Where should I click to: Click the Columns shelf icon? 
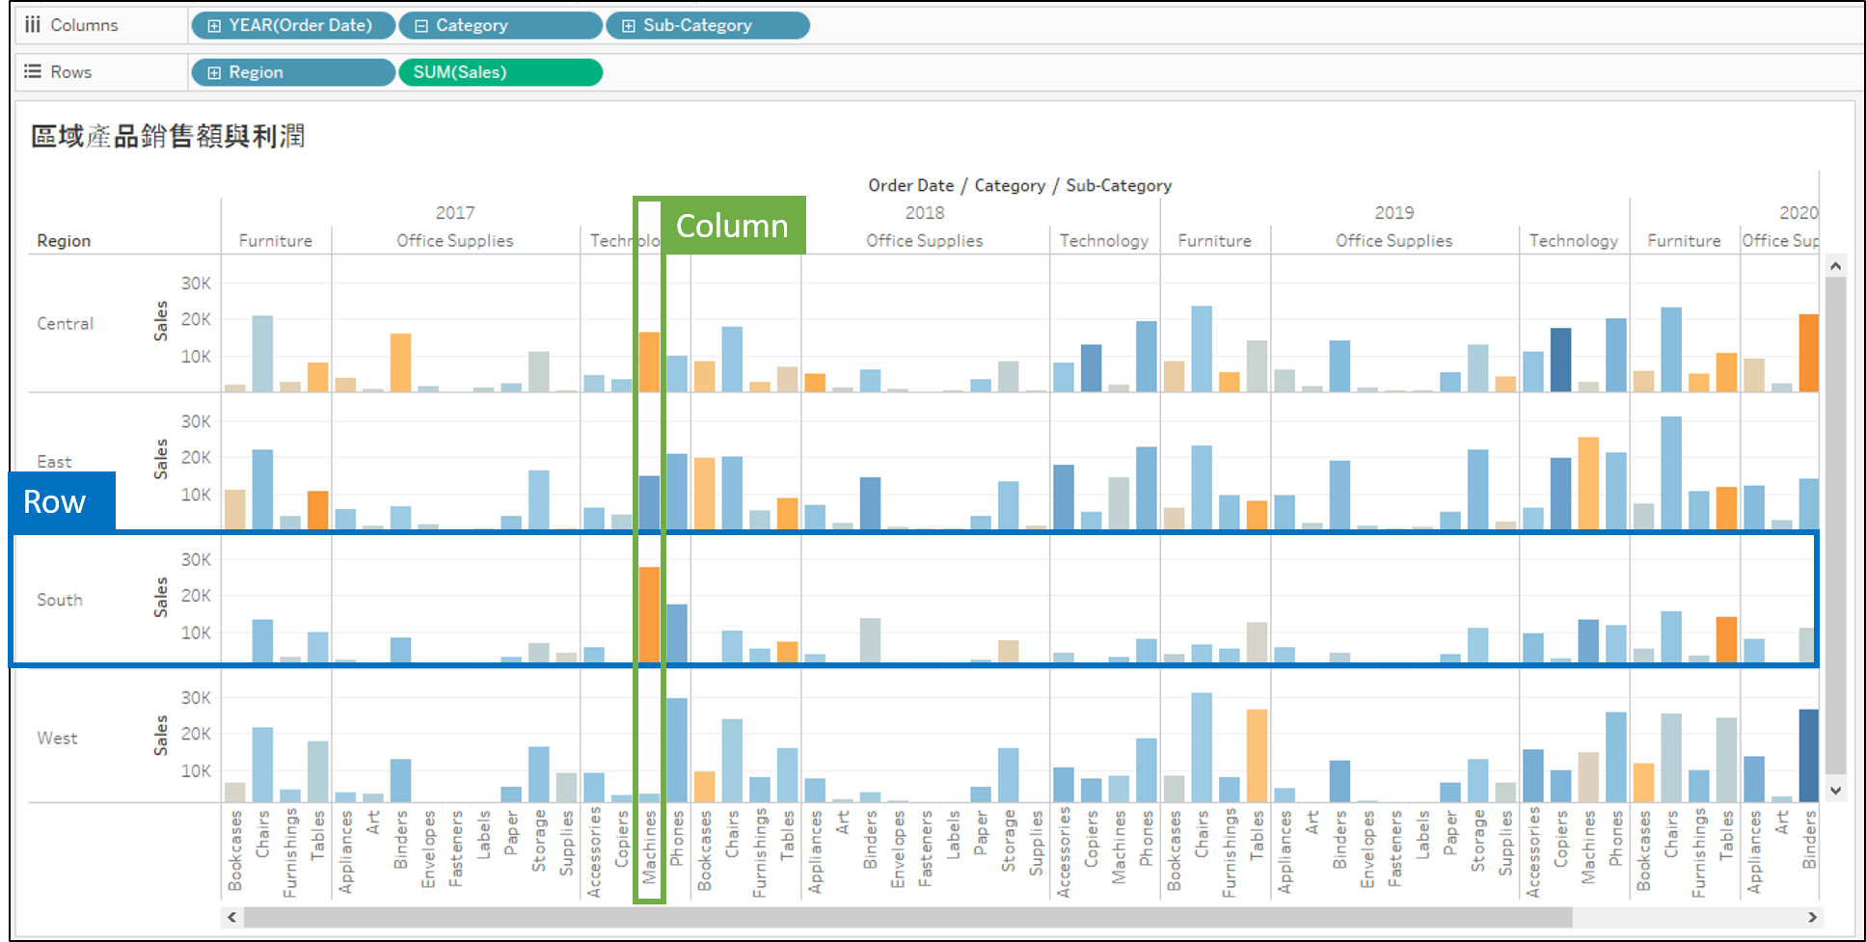coord(33,25)
